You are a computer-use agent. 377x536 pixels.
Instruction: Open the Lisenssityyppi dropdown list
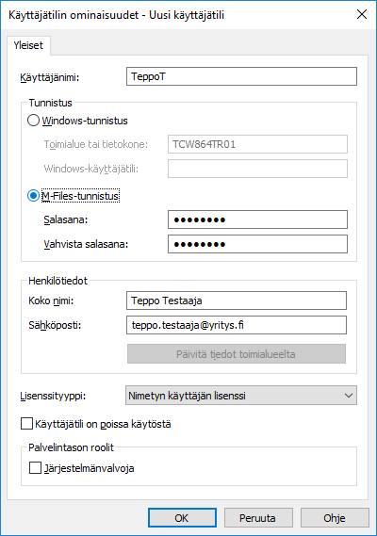click(241, 396)
